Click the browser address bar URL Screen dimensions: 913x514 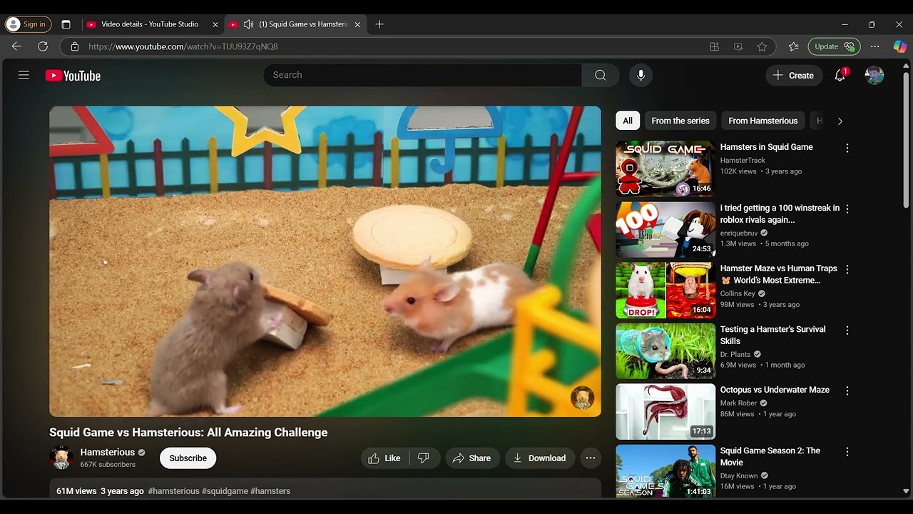183,46
